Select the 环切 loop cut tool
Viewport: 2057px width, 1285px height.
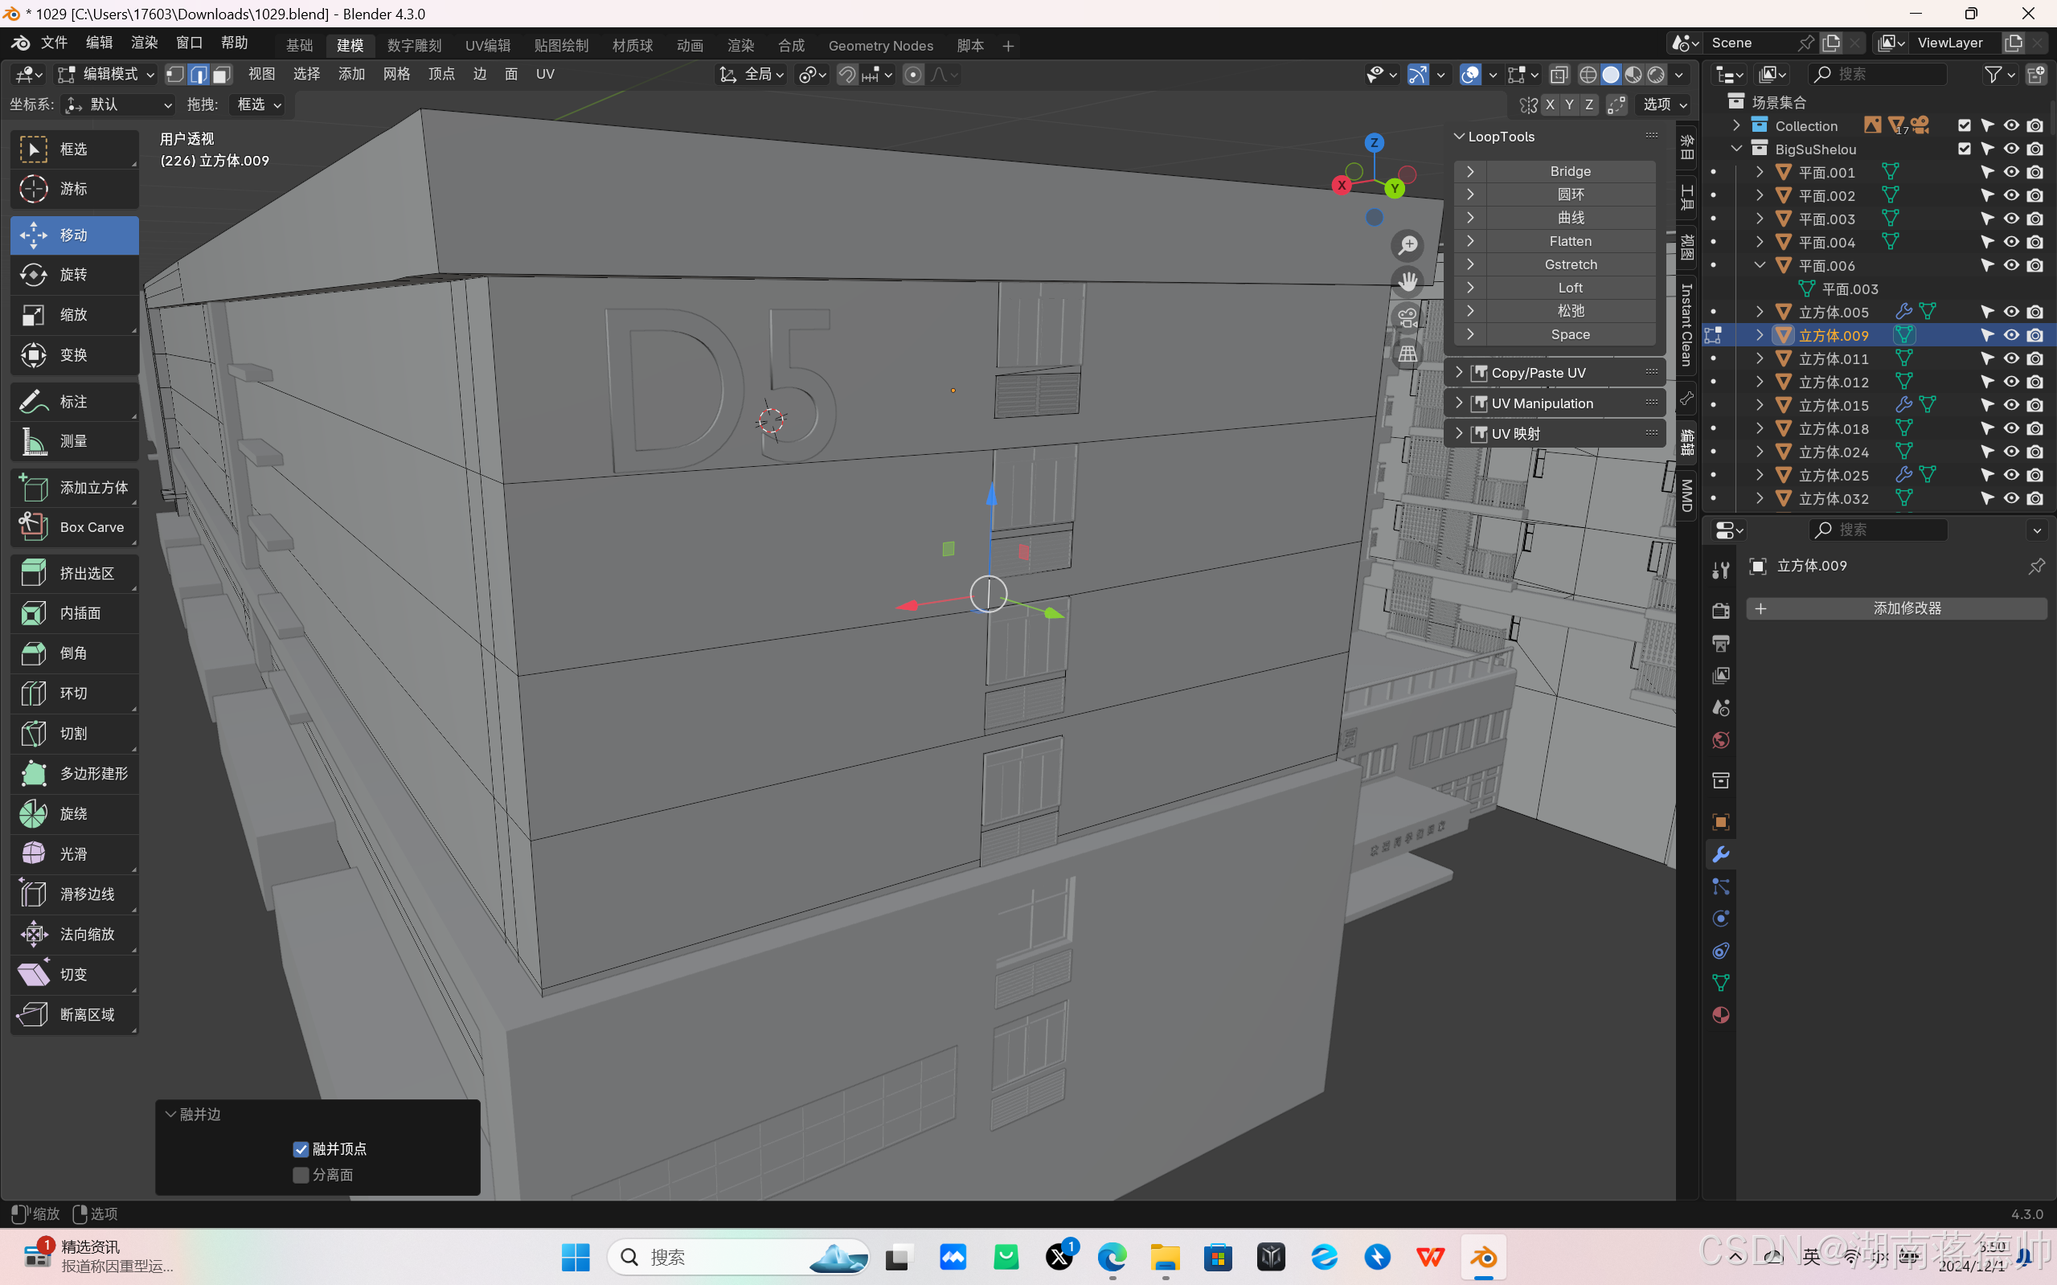point(74,694)
